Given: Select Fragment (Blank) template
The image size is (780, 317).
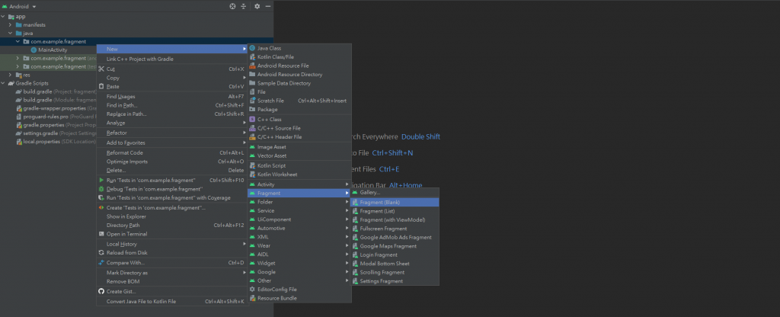Looking at the screenshot, I should (x=395, y=203).
